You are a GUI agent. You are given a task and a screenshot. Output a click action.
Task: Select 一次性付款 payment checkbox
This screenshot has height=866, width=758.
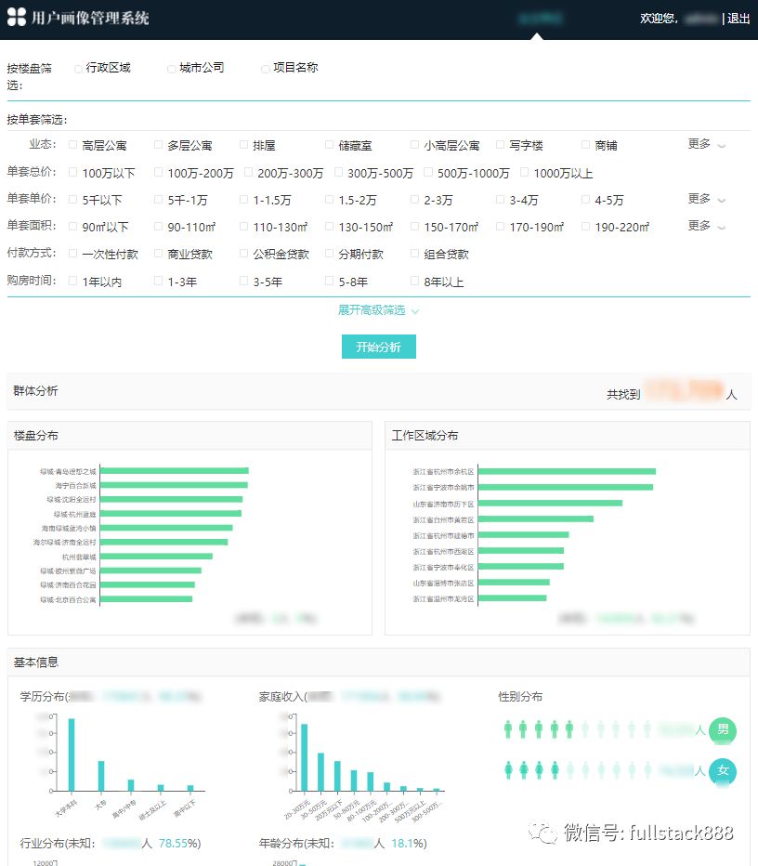pos(72,254)
